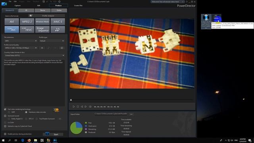The height and width of the screenshot is (143, 254).
Task: Select the MPEG-2 file format
Action: [x=27, y=22]
